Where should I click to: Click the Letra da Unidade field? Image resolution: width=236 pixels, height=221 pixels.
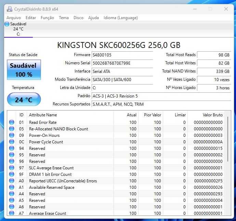pyautogui.click(x=122, y=88)
